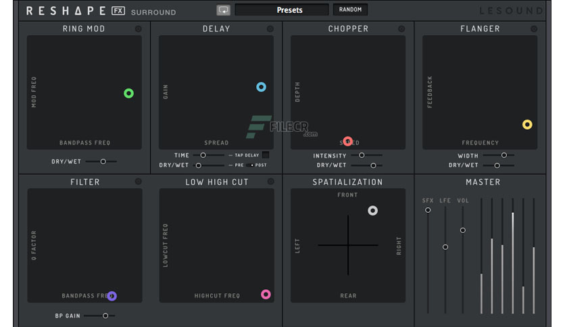Click the LFE fader knob
The width and height of the screenshot is (565, 327).
[x=445, y=247]
